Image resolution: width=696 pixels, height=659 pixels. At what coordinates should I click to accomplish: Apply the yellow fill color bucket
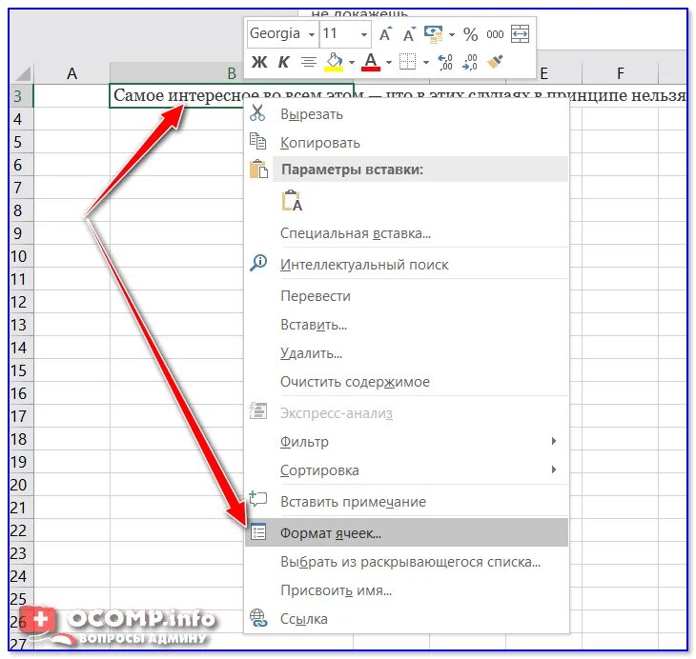(334, 62)
